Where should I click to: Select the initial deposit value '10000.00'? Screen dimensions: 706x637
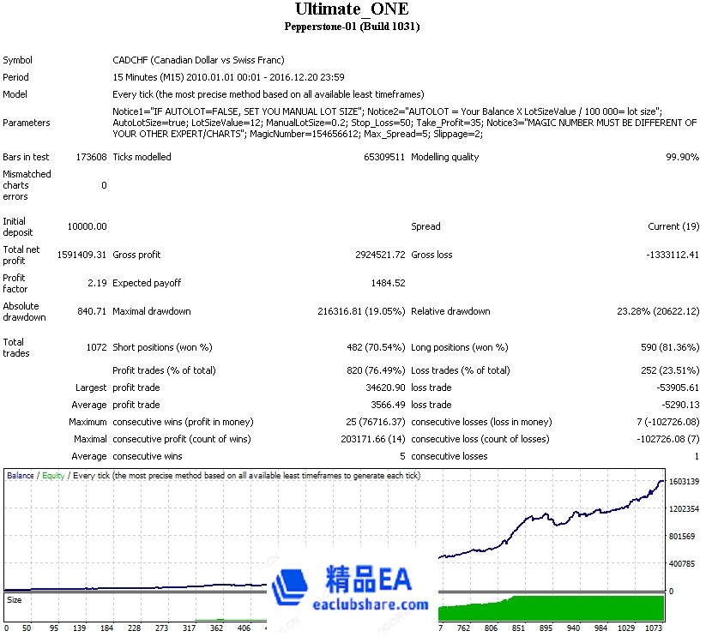87,226
